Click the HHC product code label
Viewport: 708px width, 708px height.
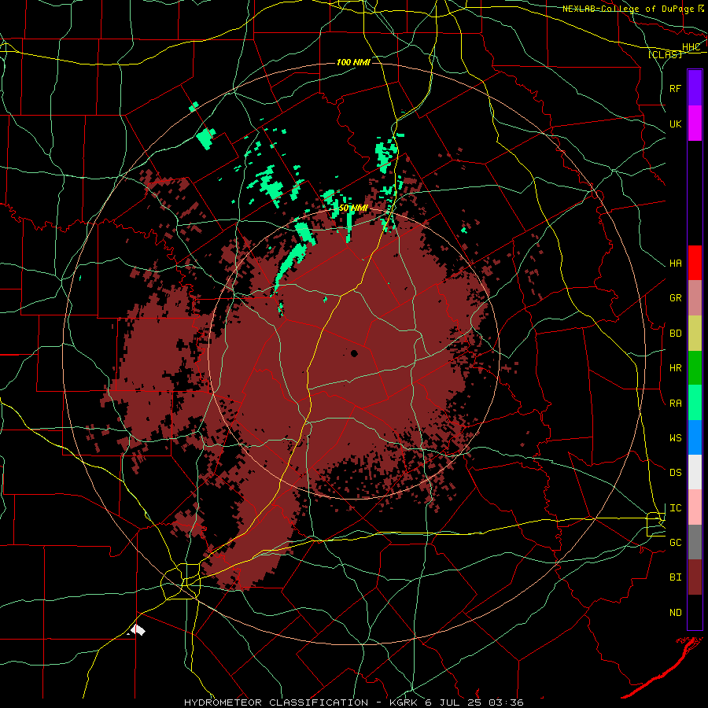point(691,46)
